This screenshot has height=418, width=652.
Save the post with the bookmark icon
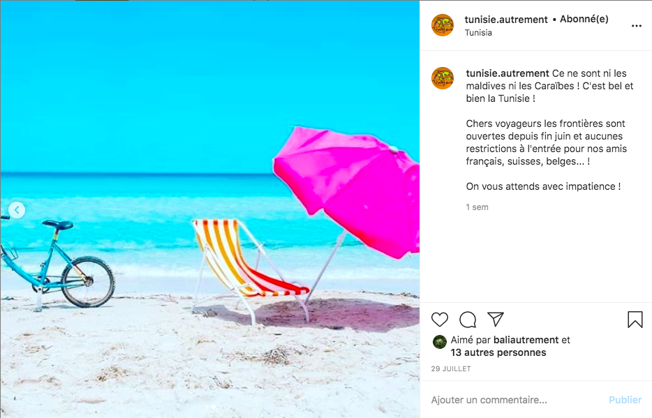(x=635, y=320)
